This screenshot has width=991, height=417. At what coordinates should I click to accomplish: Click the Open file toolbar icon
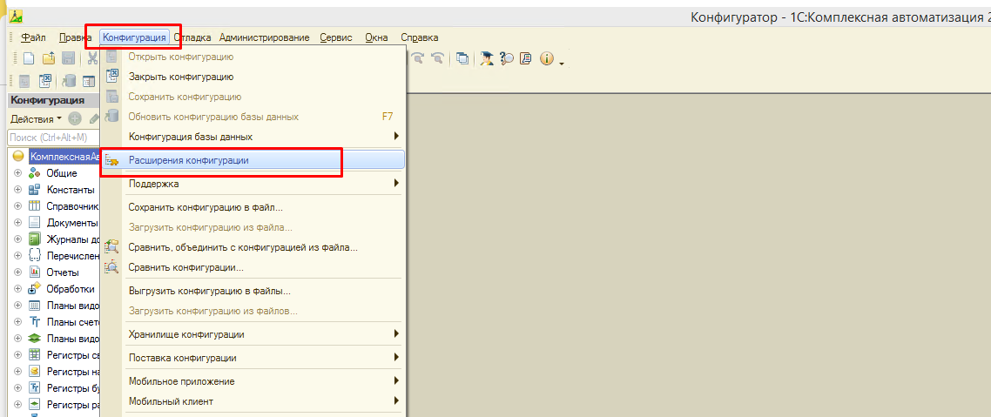pos(49,58)
